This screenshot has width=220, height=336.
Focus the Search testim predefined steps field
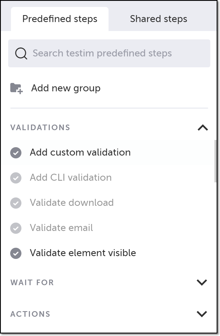coord(109,53)
